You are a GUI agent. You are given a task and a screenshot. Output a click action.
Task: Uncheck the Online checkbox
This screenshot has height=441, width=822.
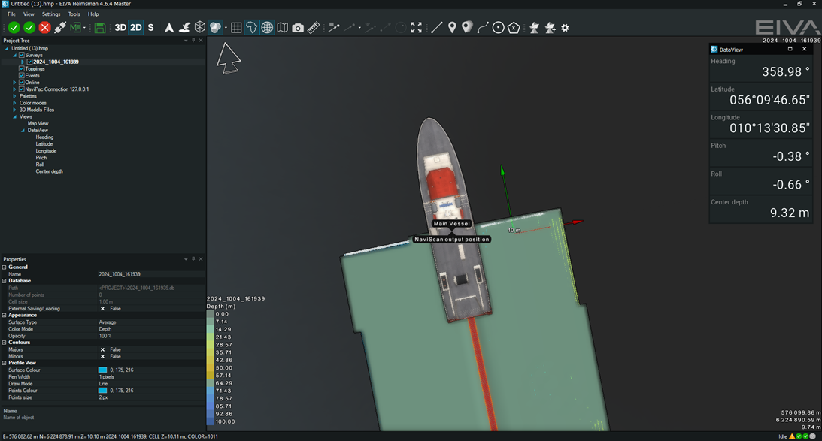tap(22, 82)
